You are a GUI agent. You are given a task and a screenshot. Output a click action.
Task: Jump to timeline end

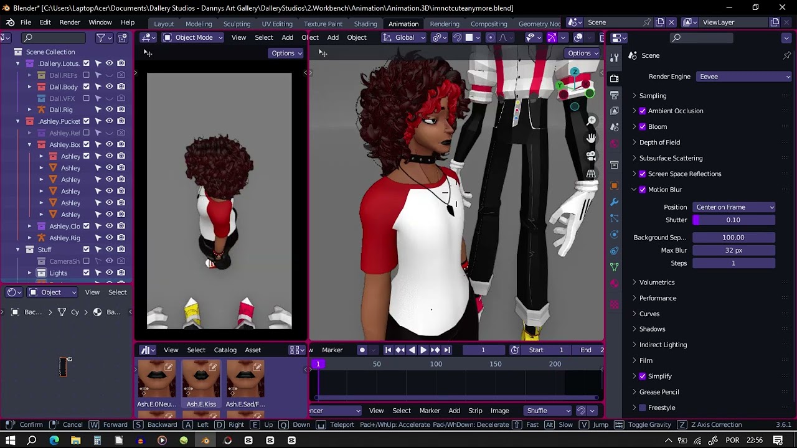(x=447, y=350)
